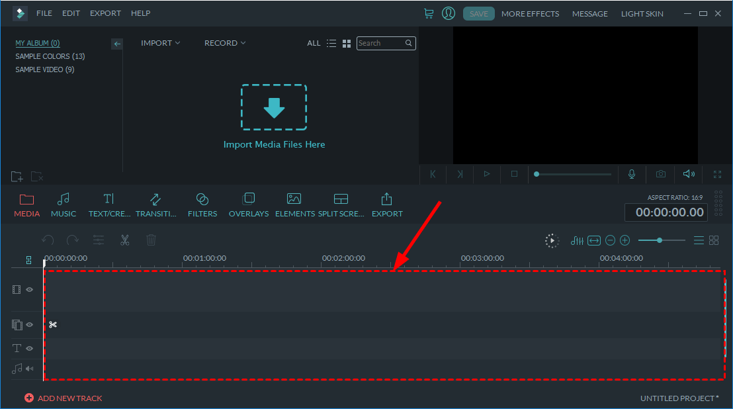Toggle visibility of the text track
This screenshot has height=409, width=733.
[28, 347]
